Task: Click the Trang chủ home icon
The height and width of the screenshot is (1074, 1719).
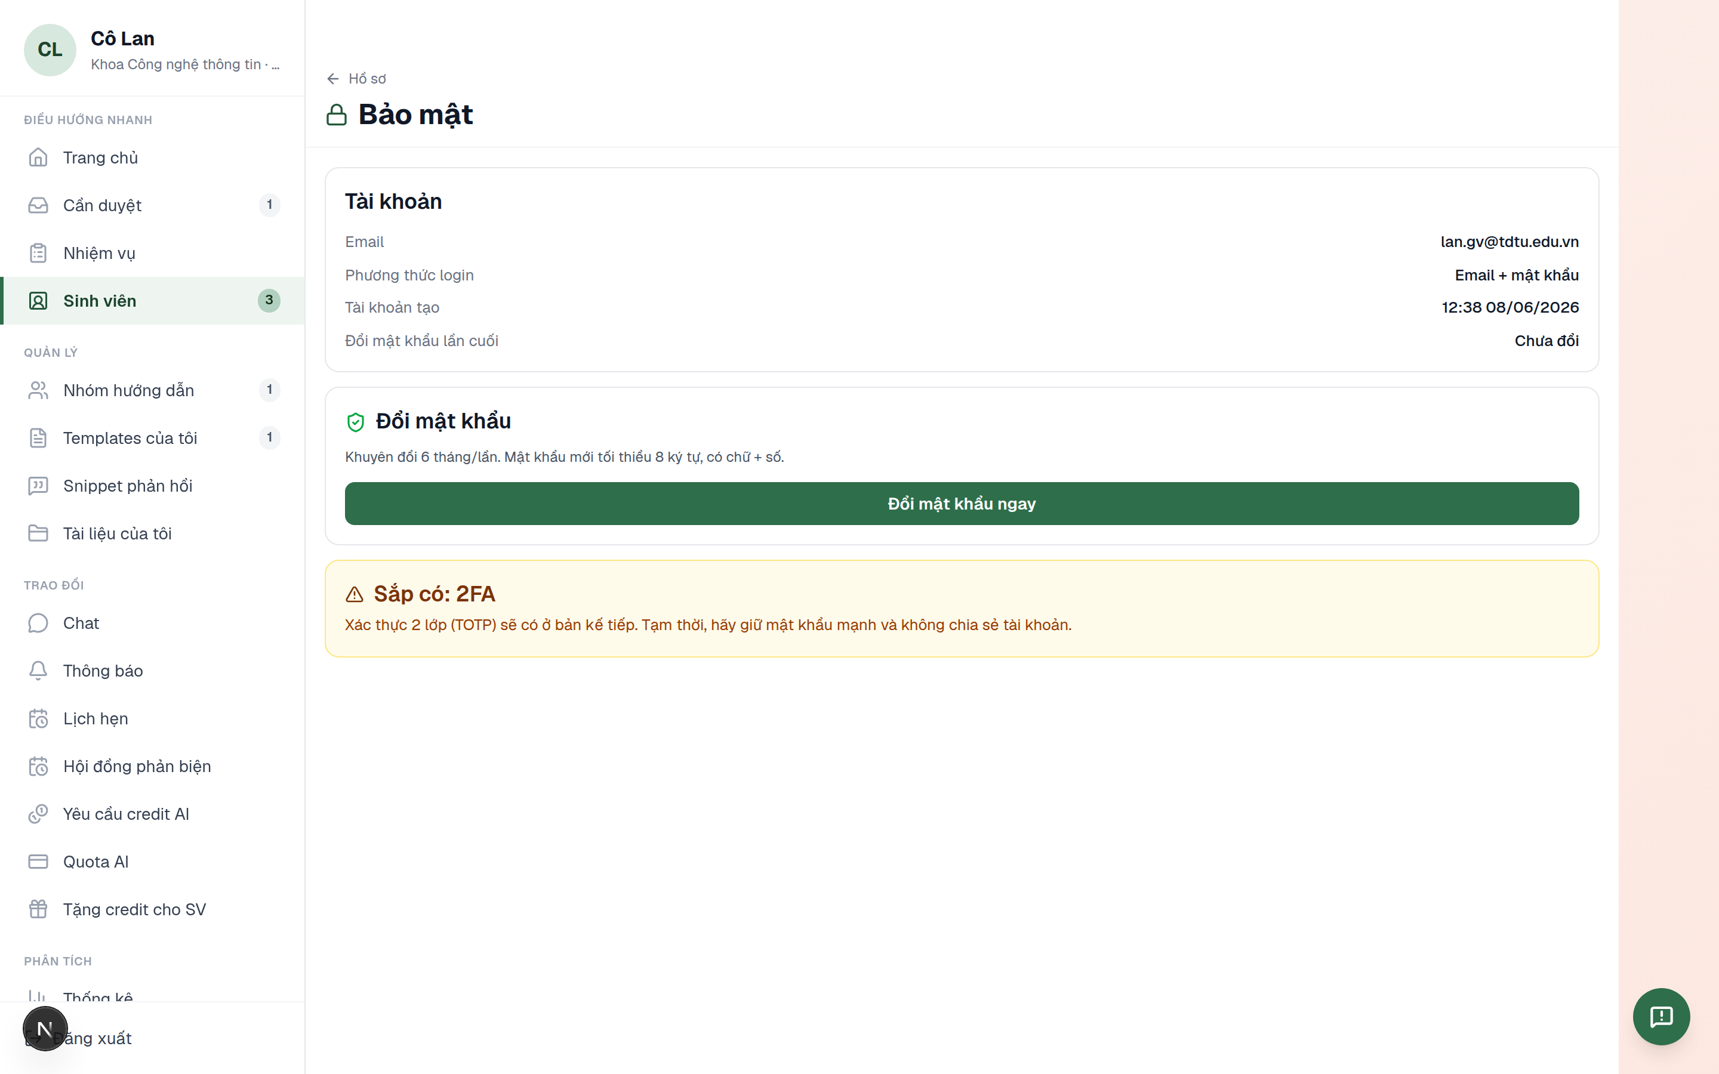Action: (x=38, y=158)
